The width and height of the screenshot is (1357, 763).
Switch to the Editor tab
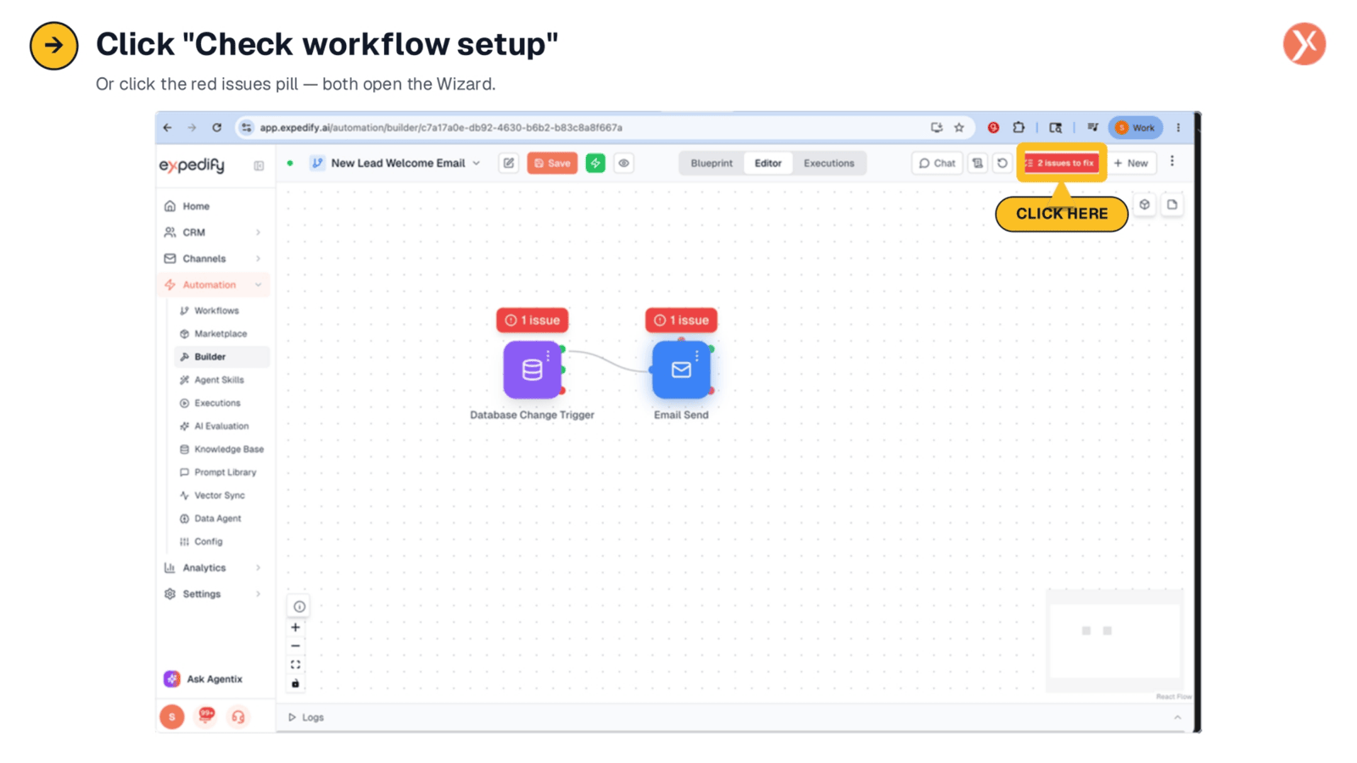pos(768,163)
